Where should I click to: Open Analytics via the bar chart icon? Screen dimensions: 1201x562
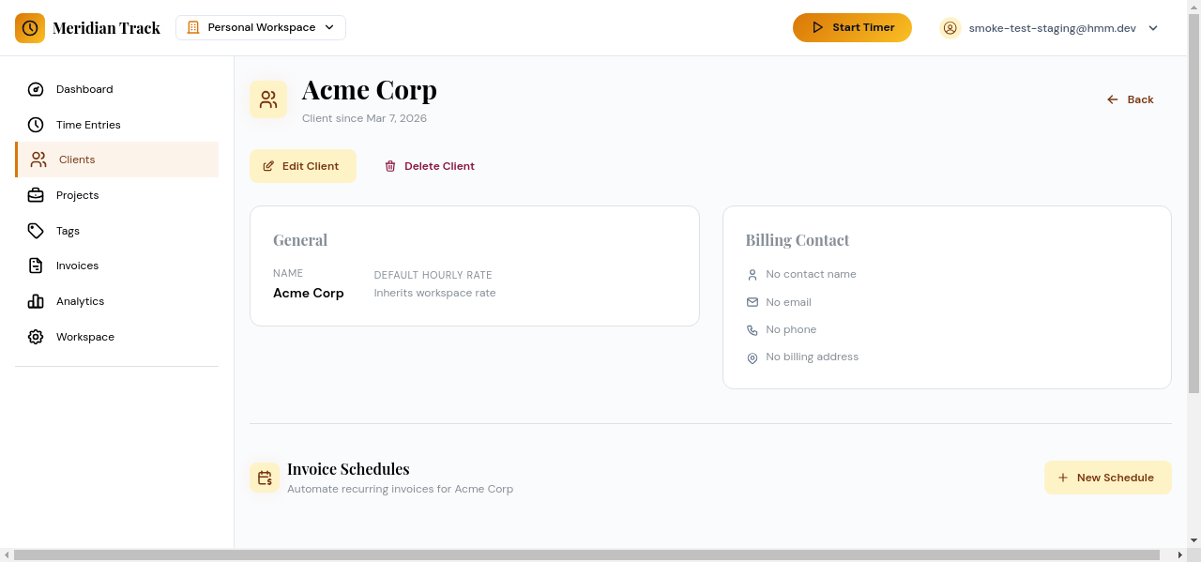coord(36,301)
